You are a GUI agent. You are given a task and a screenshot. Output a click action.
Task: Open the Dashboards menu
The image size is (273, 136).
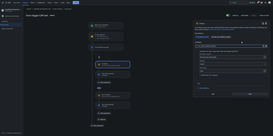[42, 3]
